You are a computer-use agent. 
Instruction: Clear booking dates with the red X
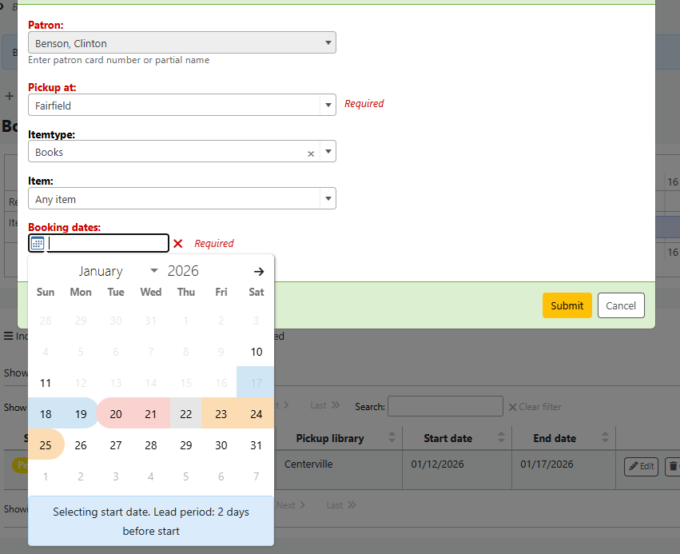(x=178, y=244)
